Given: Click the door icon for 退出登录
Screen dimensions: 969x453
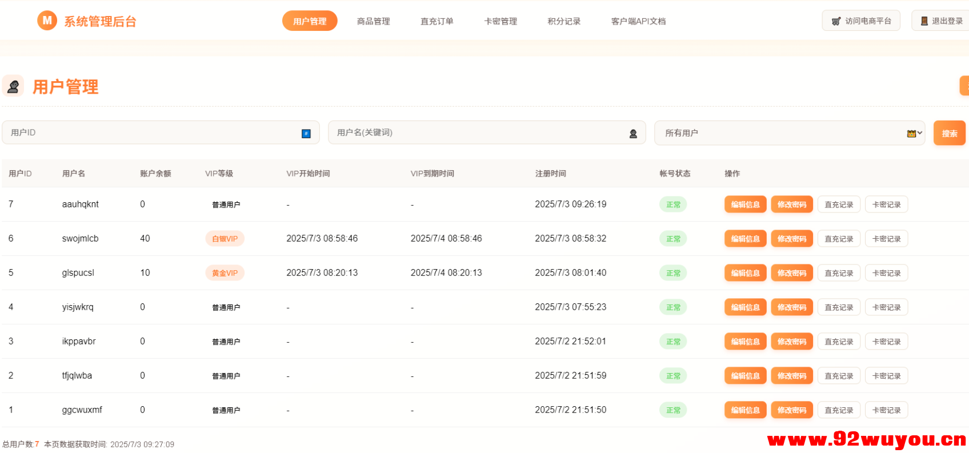Looking at the screenshot, I should [924, 21].
